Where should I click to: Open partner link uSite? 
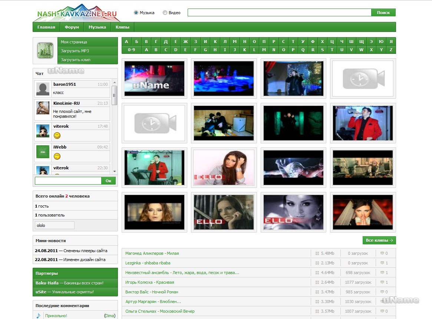pos(41,292)
